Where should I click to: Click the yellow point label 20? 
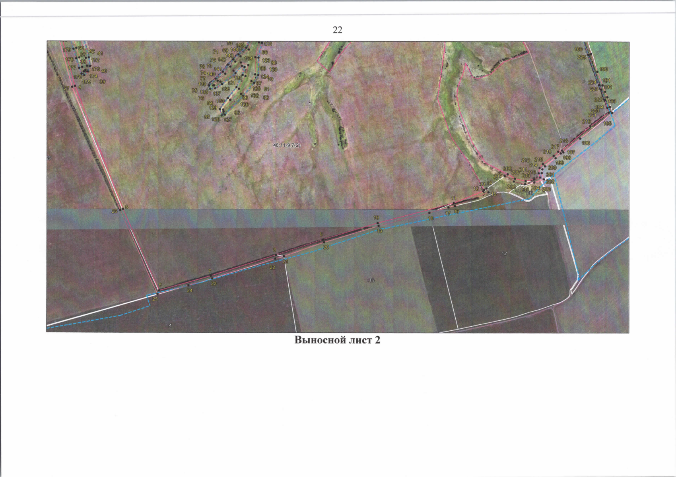[326, 247]
